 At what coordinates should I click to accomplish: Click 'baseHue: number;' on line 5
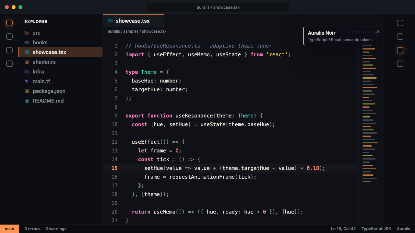[157, 81]
